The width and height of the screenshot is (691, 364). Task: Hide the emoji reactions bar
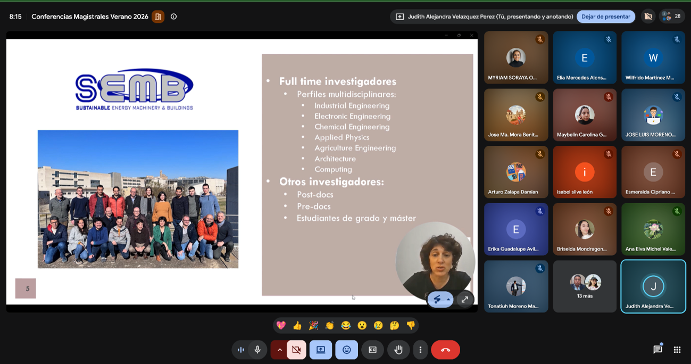(347, 350)
